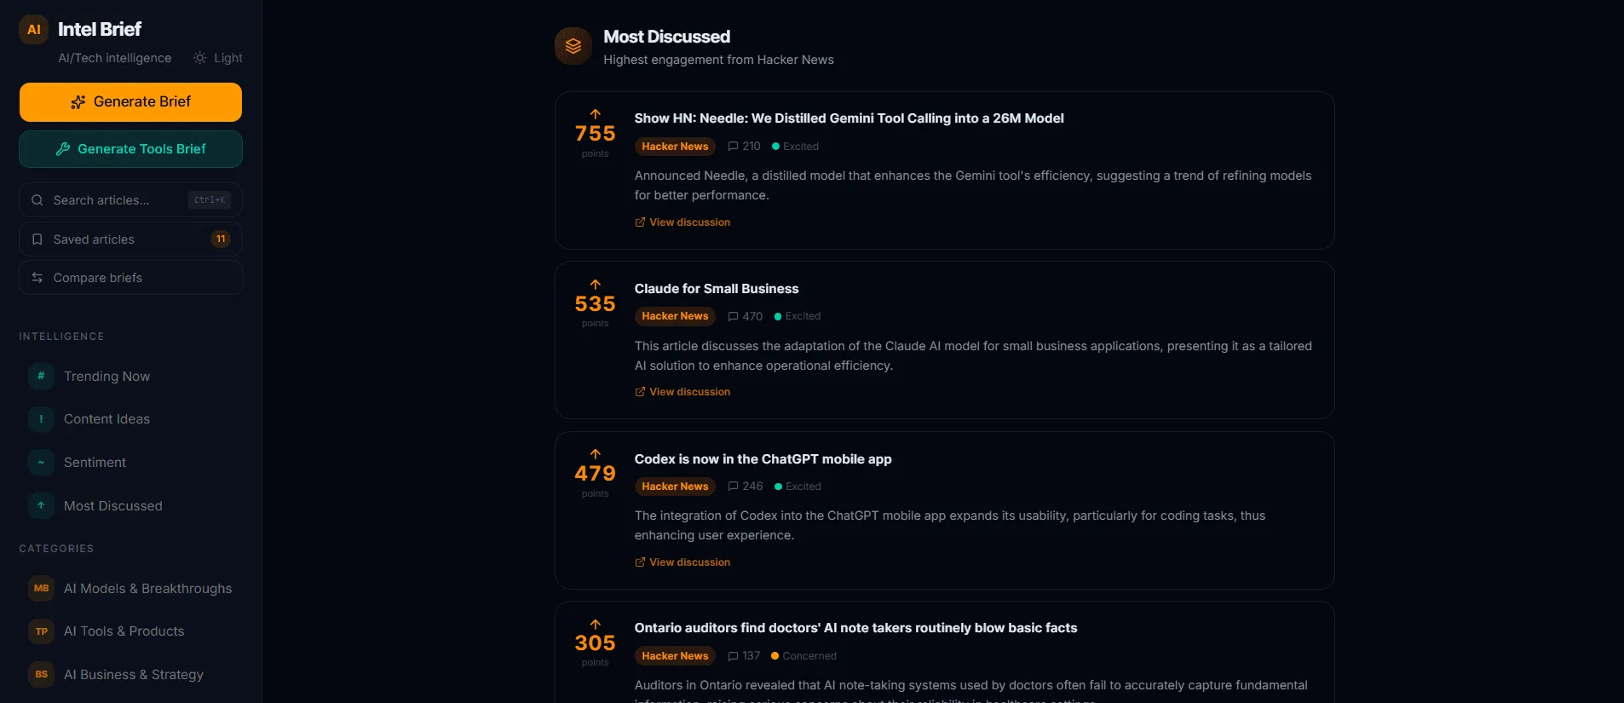Open AI Business & Strategy category icon
Image resolution: width=1624 pixels, height=703 pixels.
[41, 675]
